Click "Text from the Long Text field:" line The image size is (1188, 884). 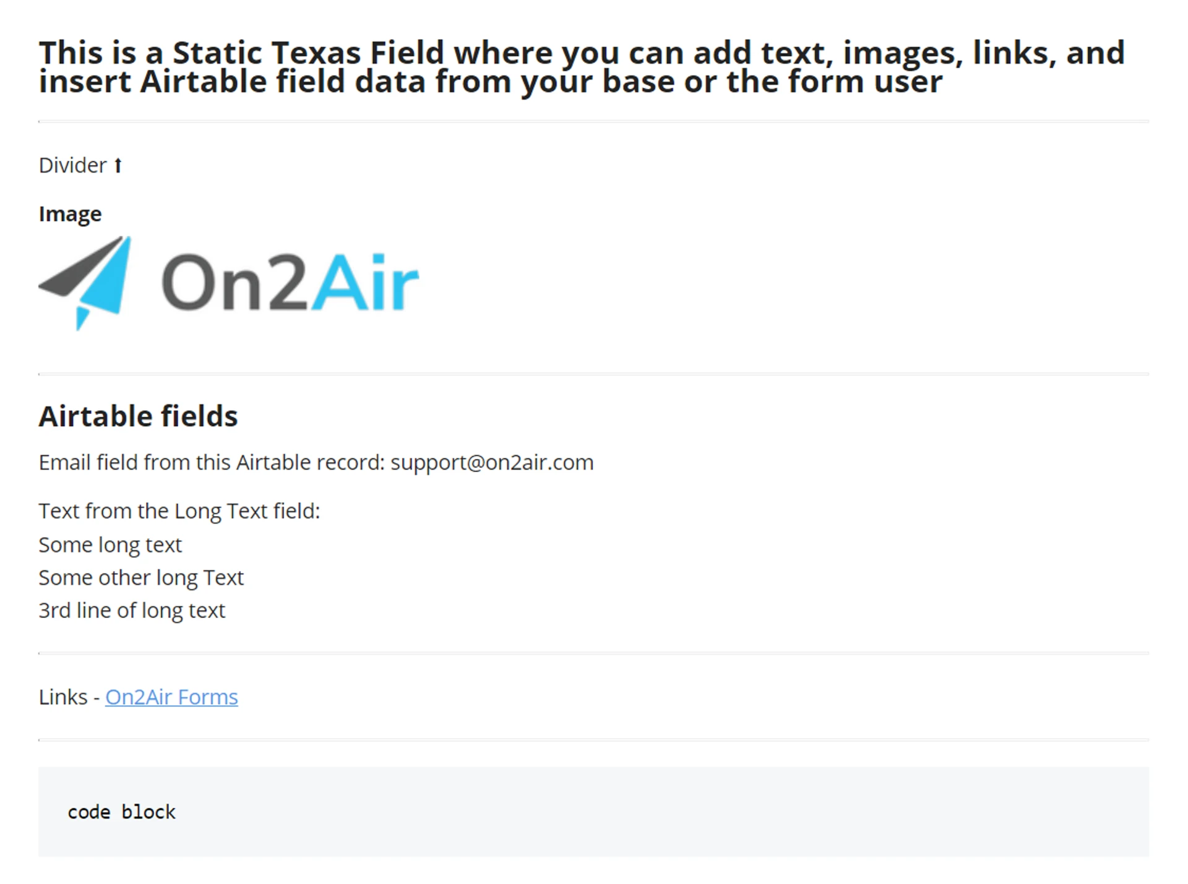coord(179,512)
